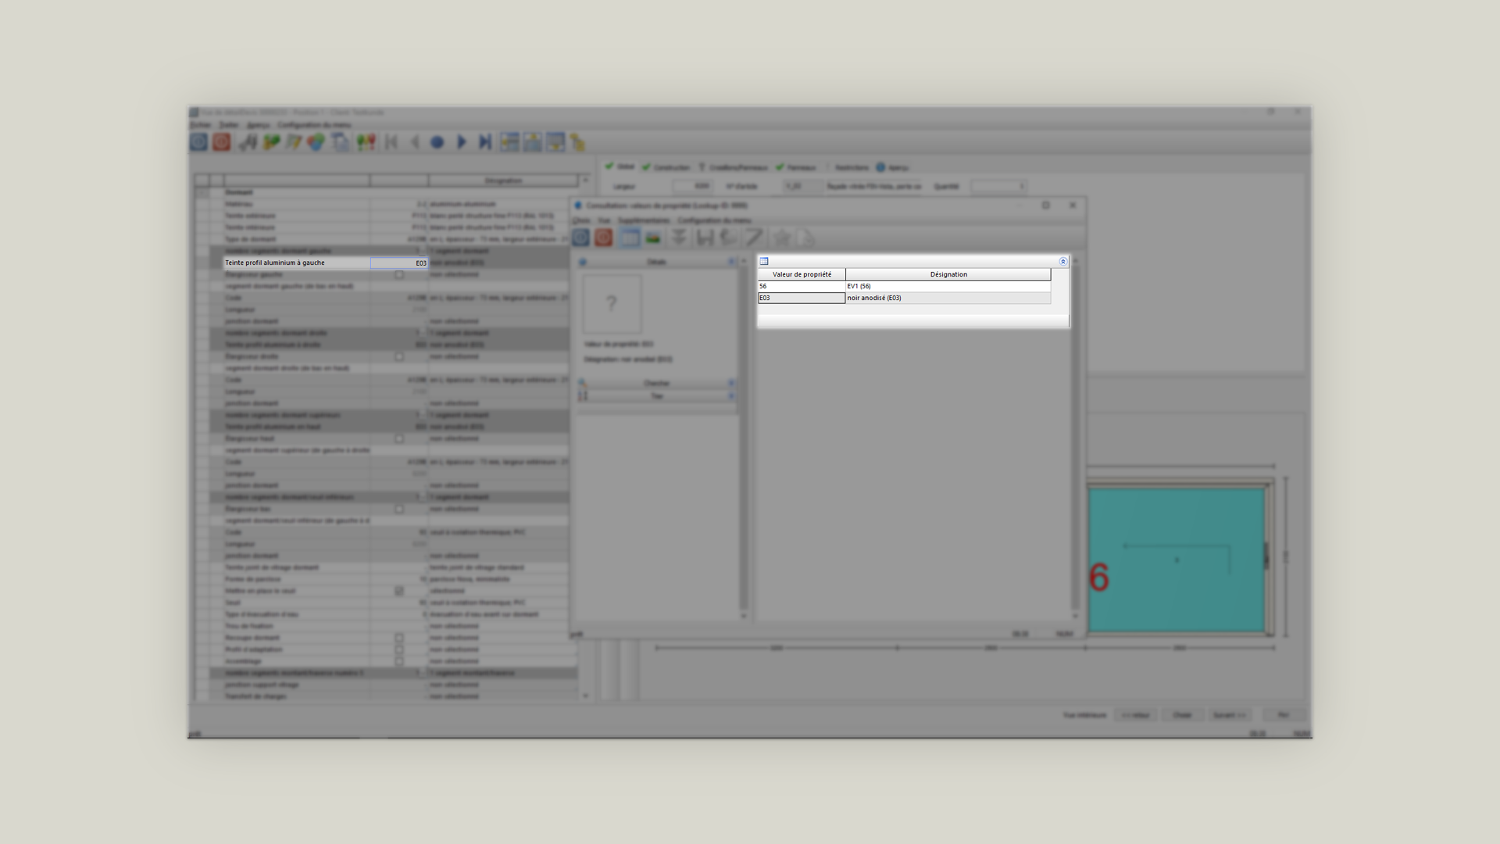
Task: Click the E03 value field of Teinte profil aluminium à gauche
Action: click(399, 263)
